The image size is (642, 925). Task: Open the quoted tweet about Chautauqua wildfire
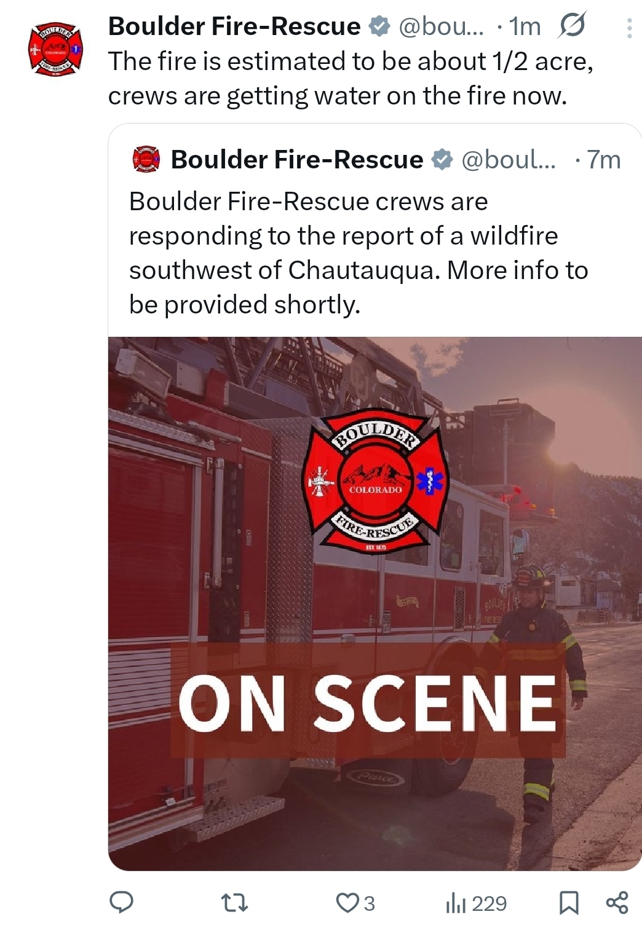(x=359, y=253)
